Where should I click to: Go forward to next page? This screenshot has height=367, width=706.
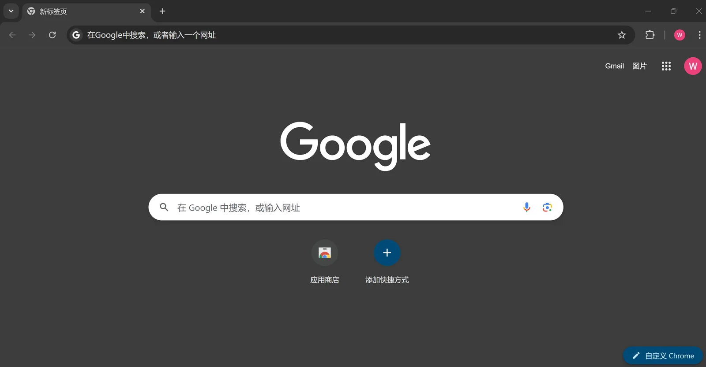click(32, 35)
